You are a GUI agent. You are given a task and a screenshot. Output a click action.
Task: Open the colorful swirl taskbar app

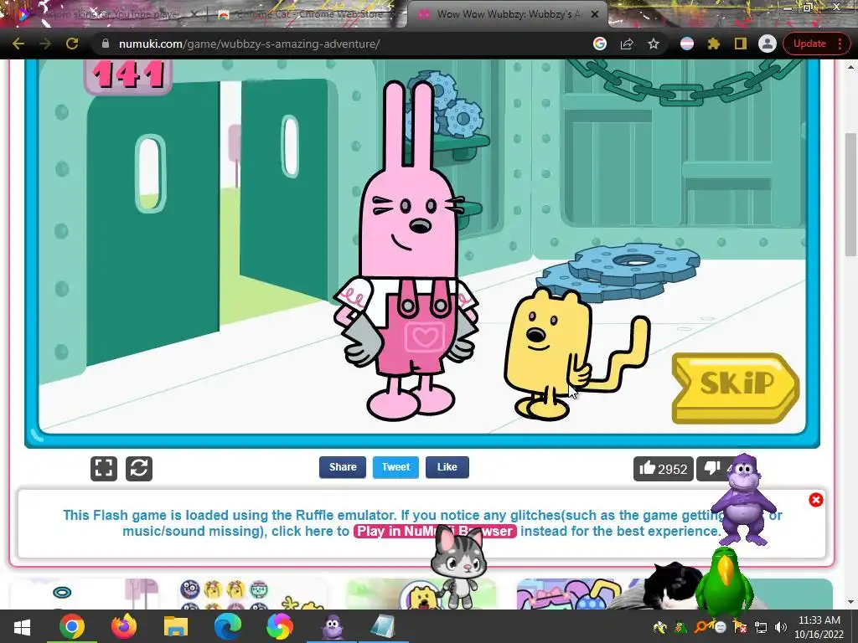pyautogui.click(x=280, y=626)
